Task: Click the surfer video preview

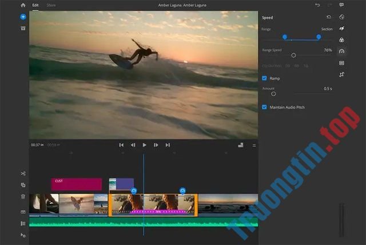Action: click(144, 75)
